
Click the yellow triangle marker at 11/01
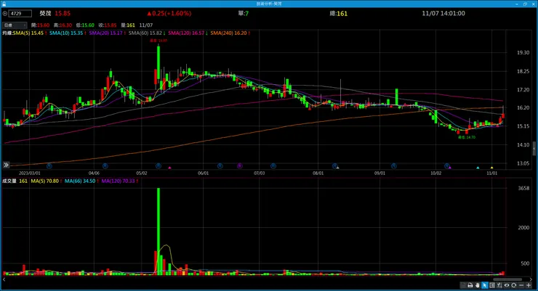click(x=491, y=168)
